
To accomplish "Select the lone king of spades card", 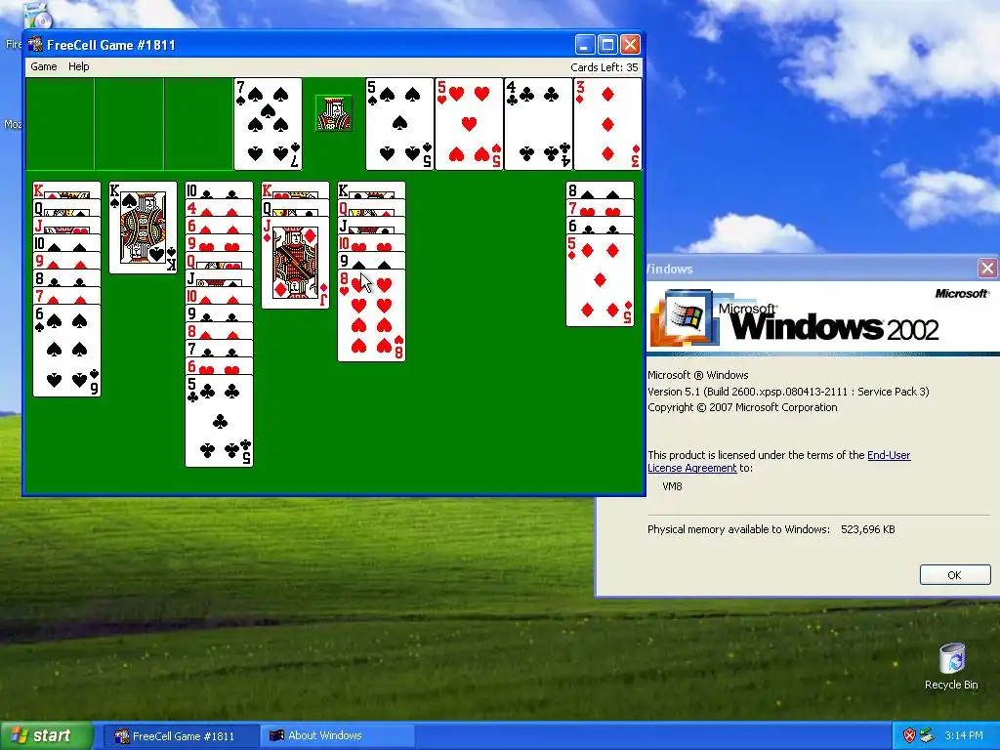I will coord(143,228).
